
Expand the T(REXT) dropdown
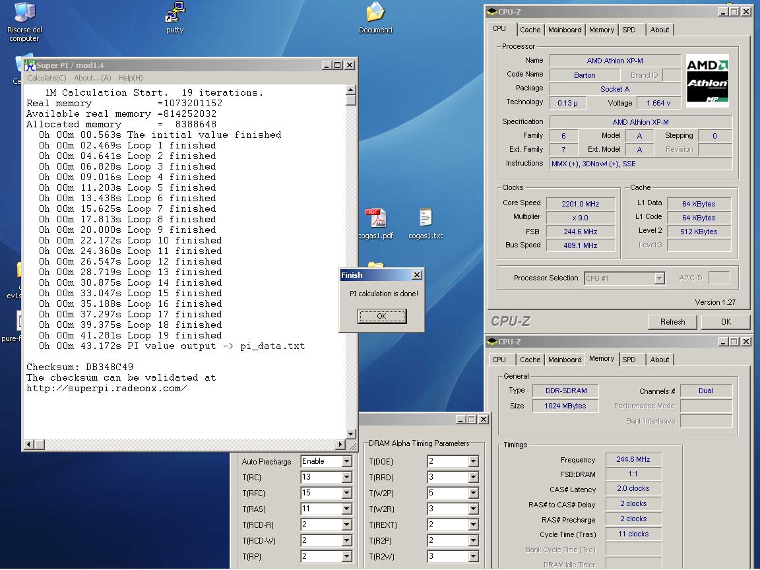pos(474,525)
